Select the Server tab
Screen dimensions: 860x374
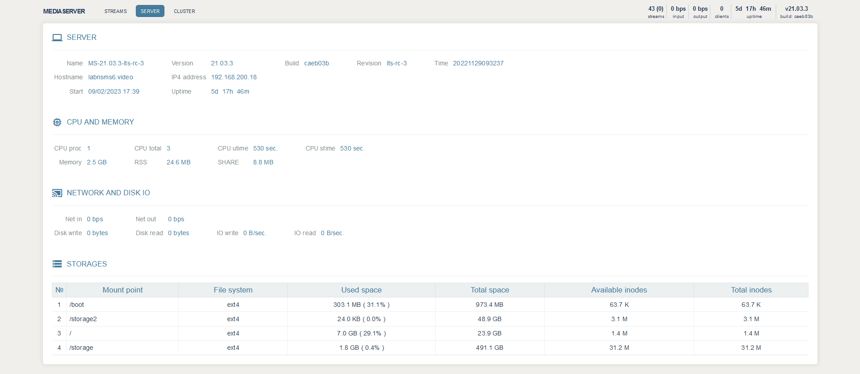[x=150, y=11]
